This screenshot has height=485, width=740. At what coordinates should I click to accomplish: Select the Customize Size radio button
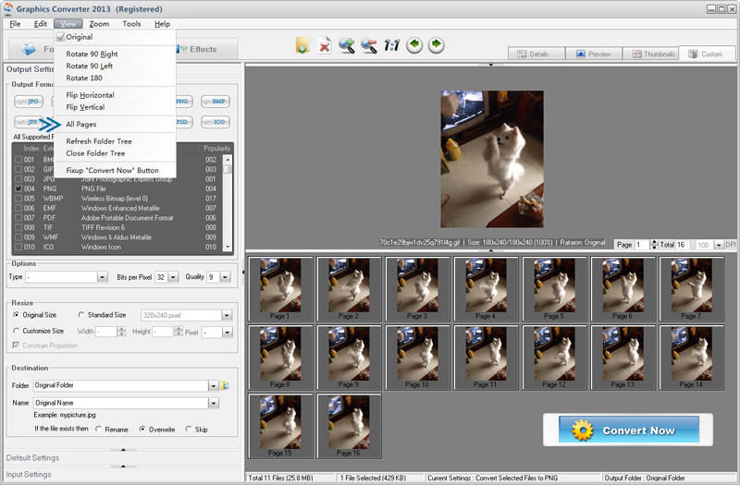(17, 331)
